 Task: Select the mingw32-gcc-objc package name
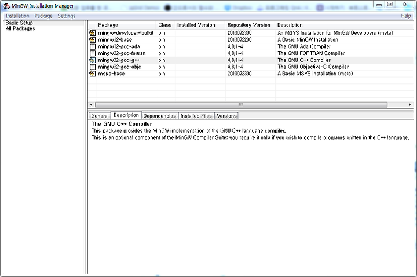119,67
